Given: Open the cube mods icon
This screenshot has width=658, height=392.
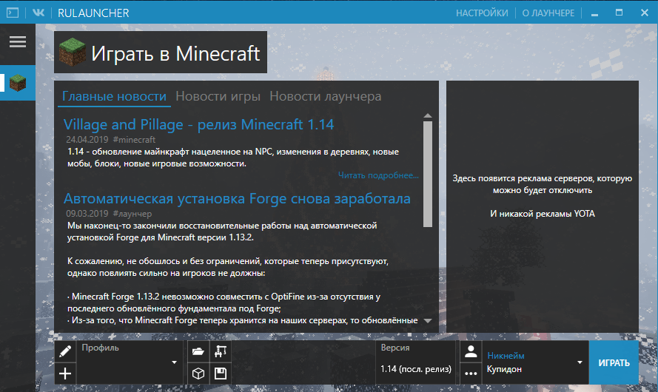Looking at the screenshot, I should pyautogui.click(x=198, y=373).
